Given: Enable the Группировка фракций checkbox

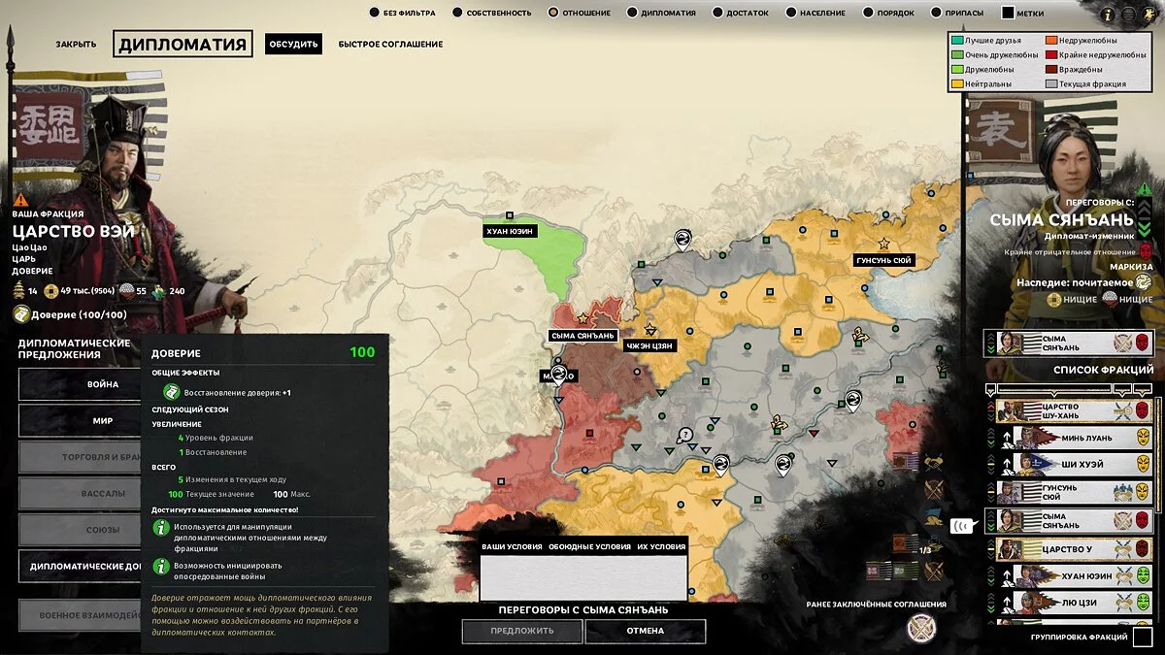Looking at the screenshot, I should point(1142,638).
